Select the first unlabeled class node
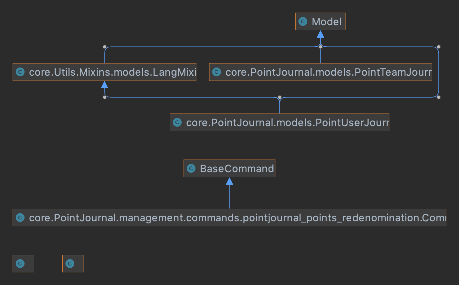The height and width of the screenshot is (285, 459). click(23, 264)
